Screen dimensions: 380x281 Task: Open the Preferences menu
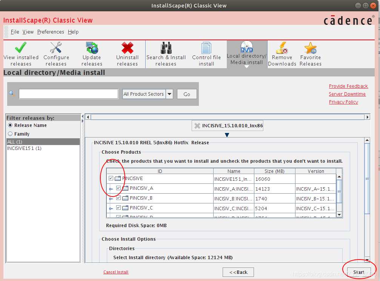click(x=51, y=32)
